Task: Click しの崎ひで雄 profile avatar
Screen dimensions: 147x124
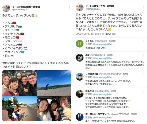Action: point(80,77)
